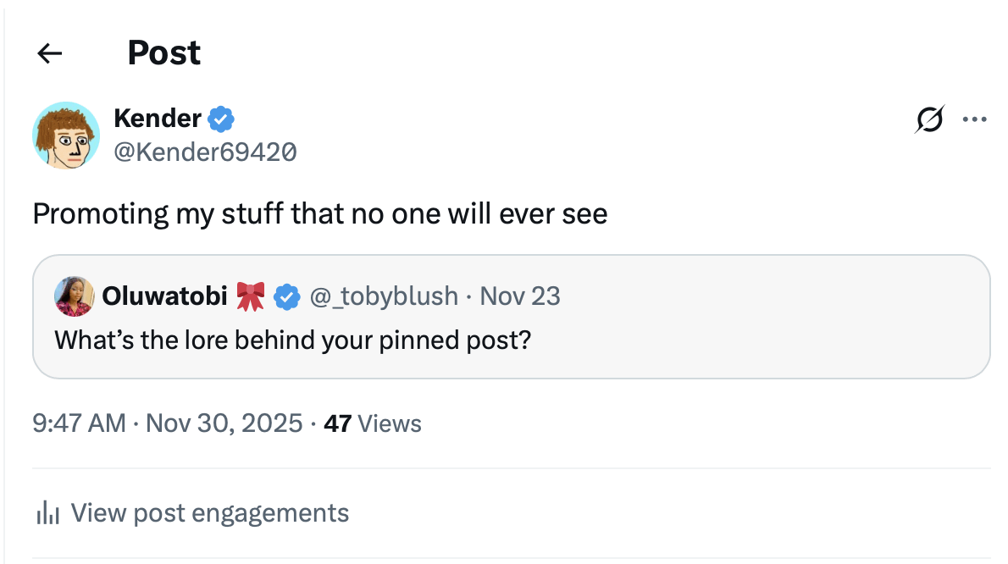Click the Post page heading
The image size is (1008, 564).
[x=163, y=53]
